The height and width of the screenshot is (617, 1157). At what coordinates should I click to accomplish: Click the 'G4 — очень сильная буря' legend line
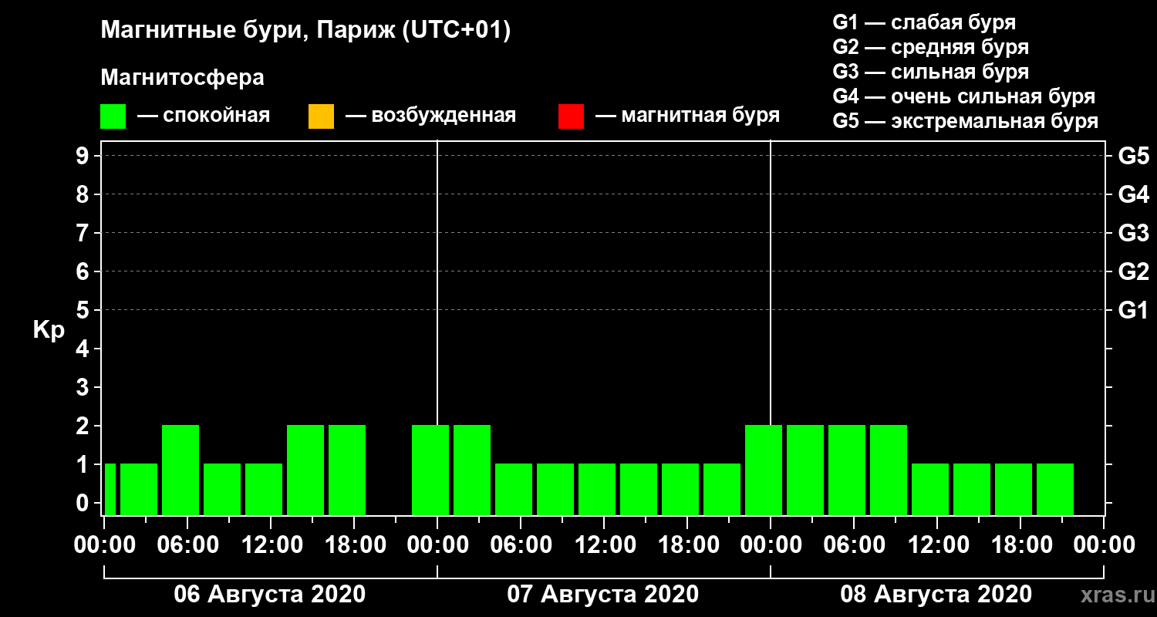click(963, 96)
